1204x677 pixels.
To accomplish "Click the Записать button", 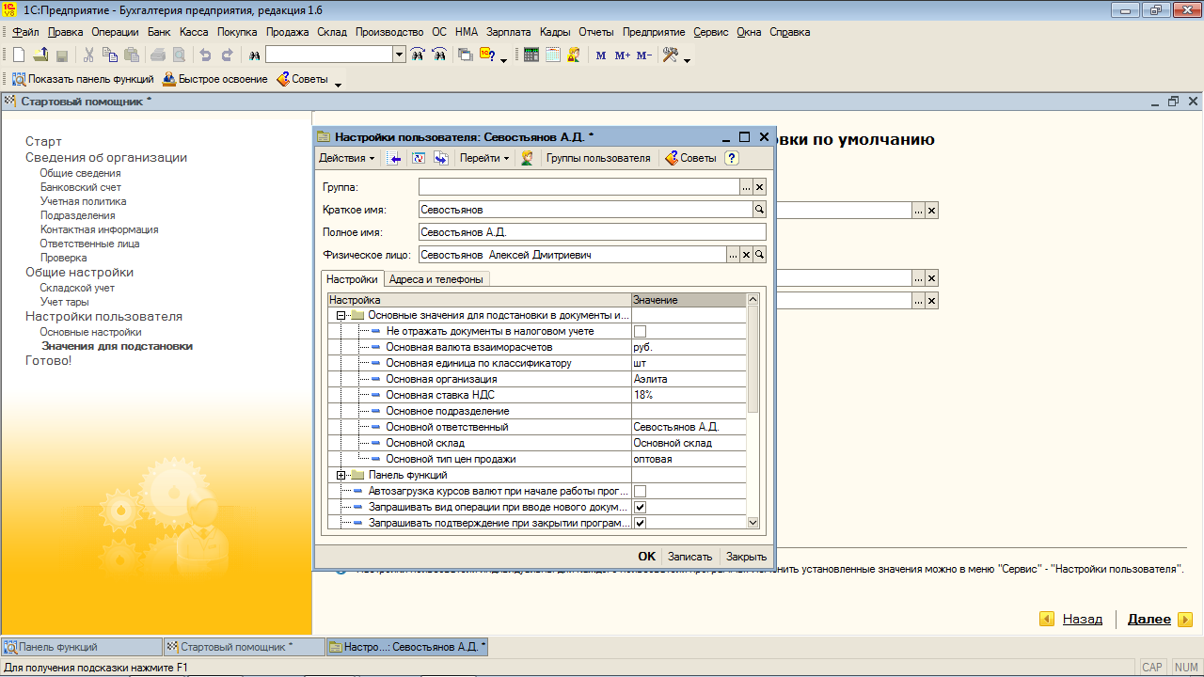I will [689, 557].
